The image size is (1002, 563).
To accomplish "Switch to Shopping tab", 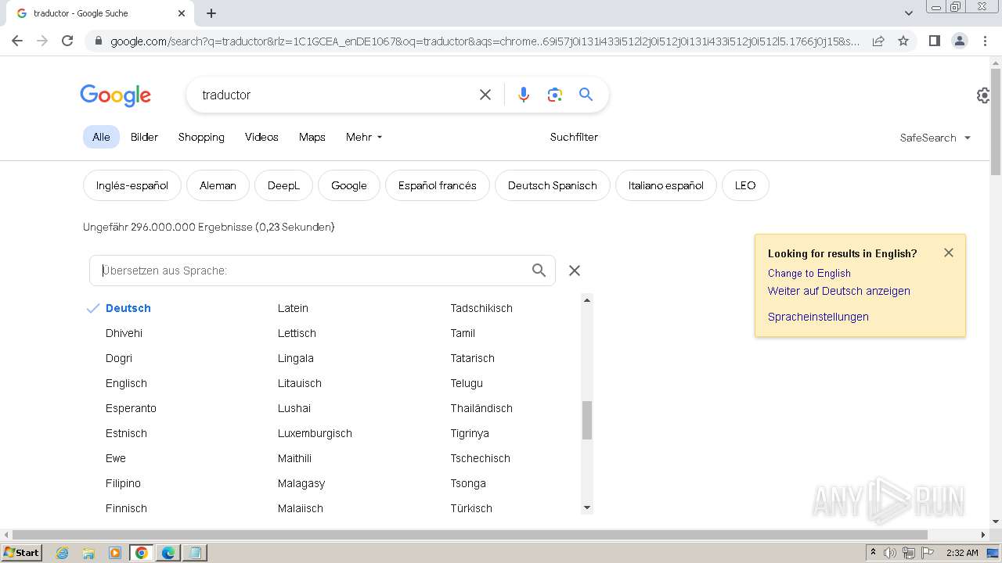I will [x=201, y=137].
